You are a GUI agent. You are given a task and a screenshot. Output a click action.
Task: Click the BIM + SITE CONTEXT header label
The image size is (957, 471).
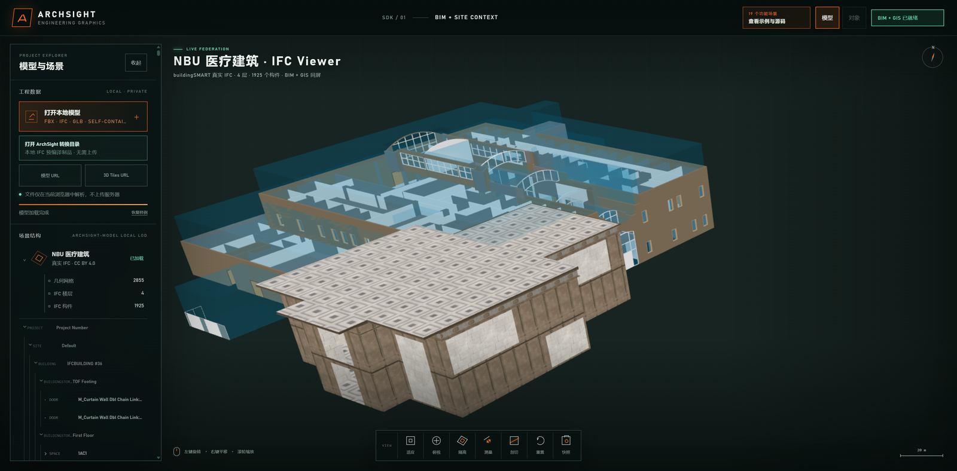pyautogui.click(x=467, y=17)
